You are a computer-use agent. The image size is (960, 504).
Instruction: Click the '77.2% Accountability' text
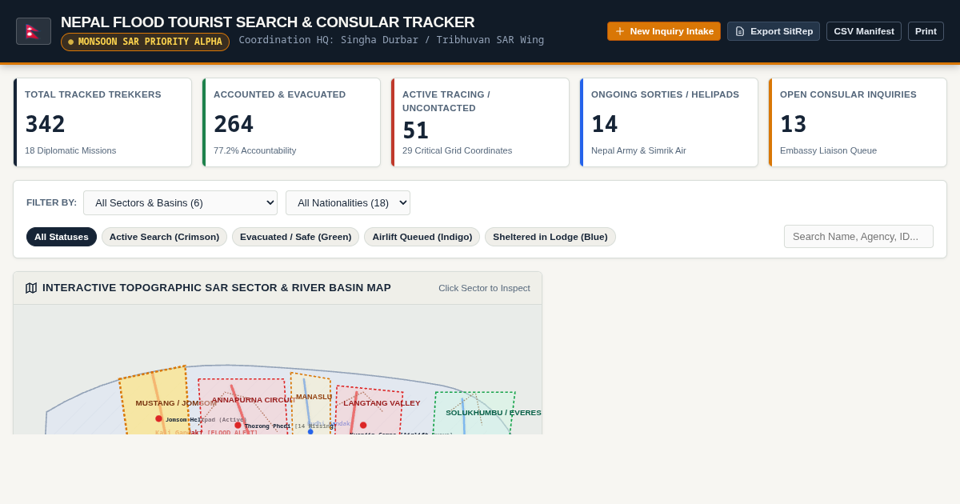pyautogui.click(x=254, y=150)
